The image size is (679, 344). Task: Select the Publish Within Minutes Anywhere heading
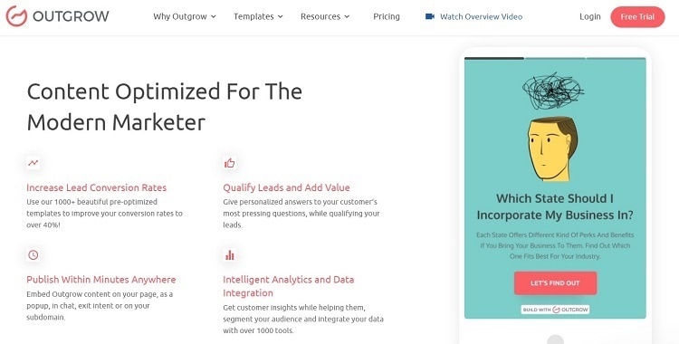tap(101, 280)
